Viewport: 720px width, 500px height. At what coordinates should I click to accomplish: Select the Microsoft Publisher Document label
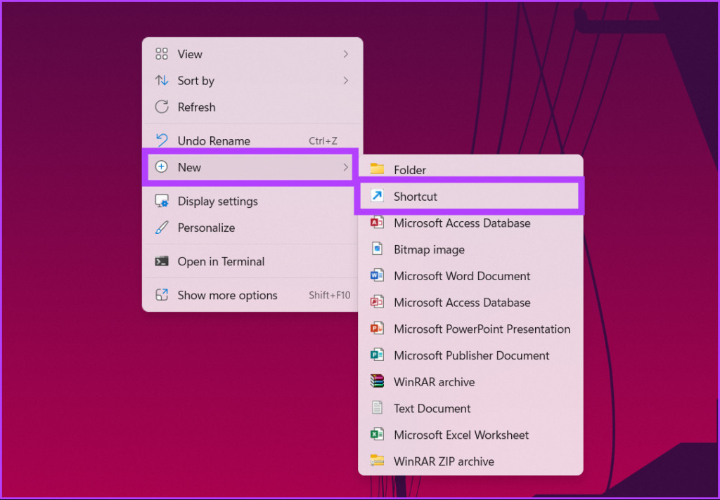(472, 355)
